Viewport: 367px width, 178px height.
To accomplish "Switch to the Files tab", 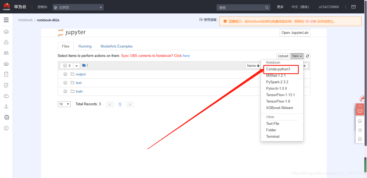I will [x=66, y=46].
